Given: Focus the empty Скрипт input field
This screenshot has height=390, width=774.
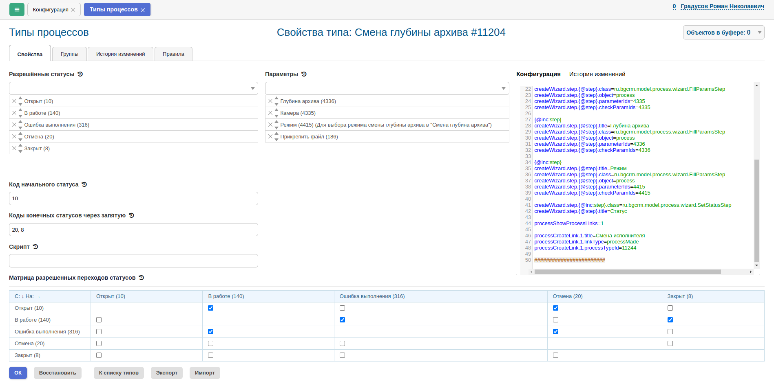Looking at the screenshot, I should (x=133, y=261).
